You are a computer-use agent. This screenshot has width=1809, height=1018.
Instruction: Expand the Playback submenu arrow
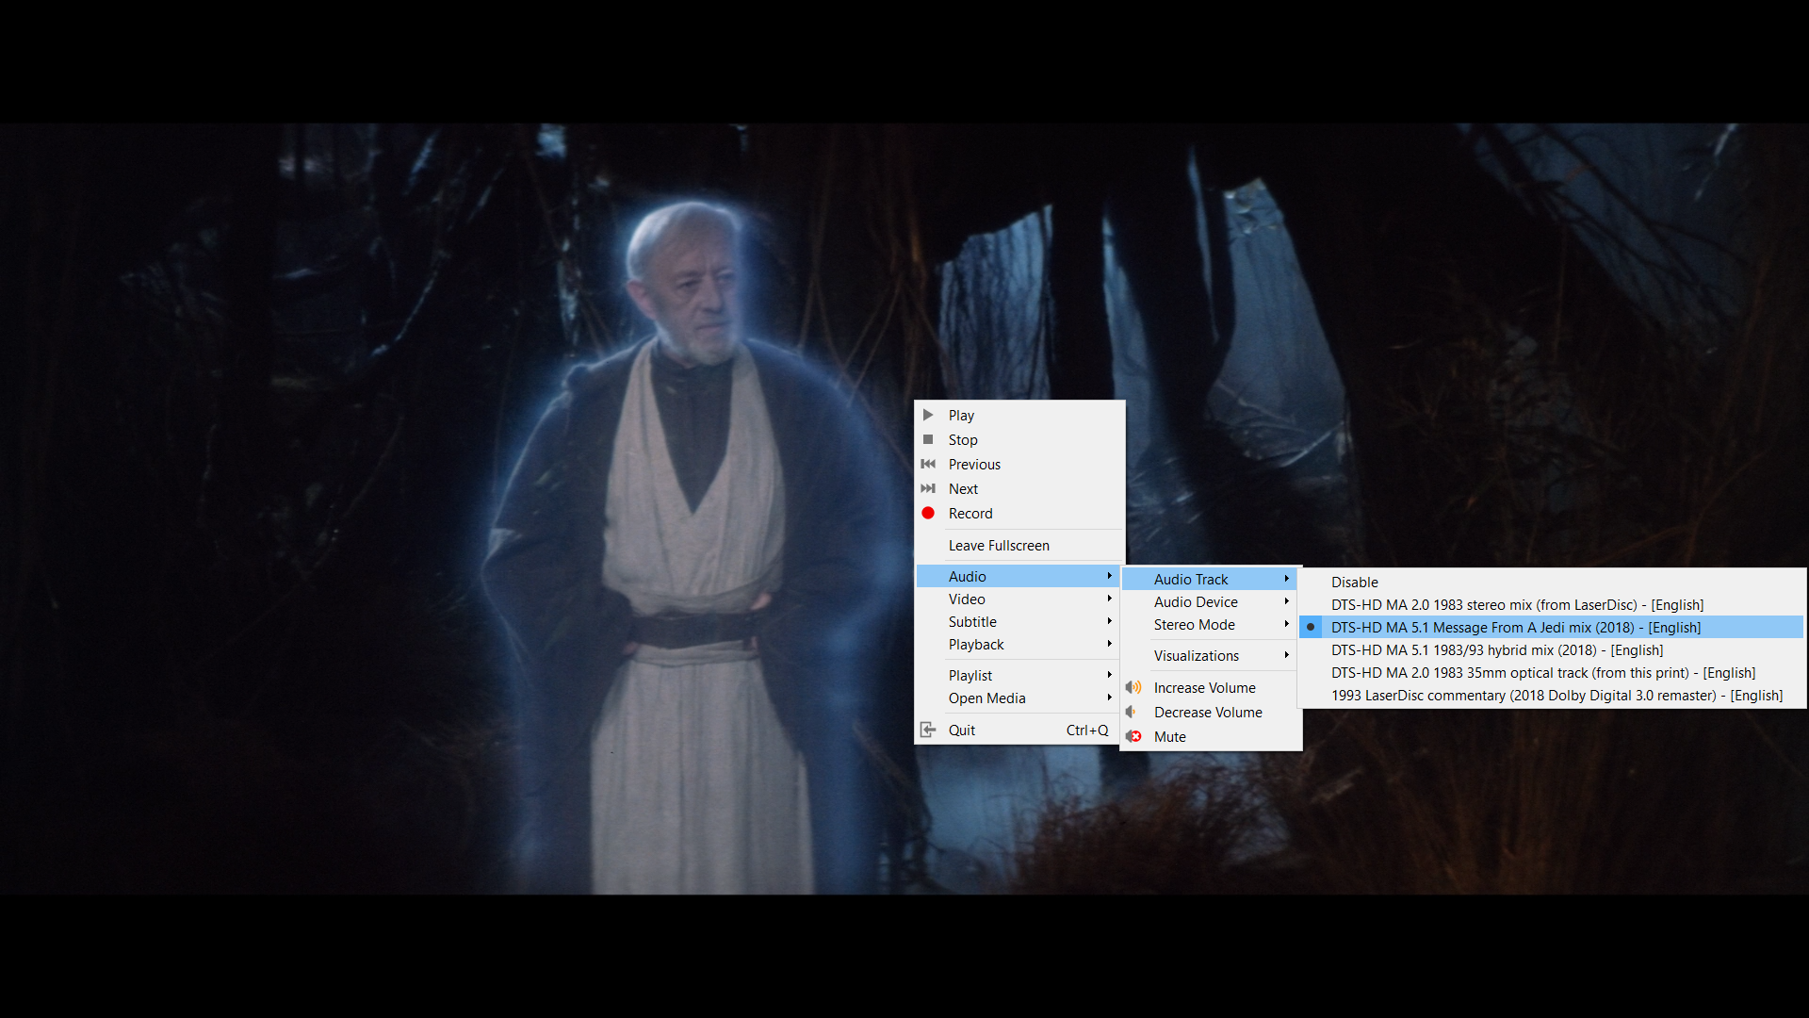[x=1110, y=644]
